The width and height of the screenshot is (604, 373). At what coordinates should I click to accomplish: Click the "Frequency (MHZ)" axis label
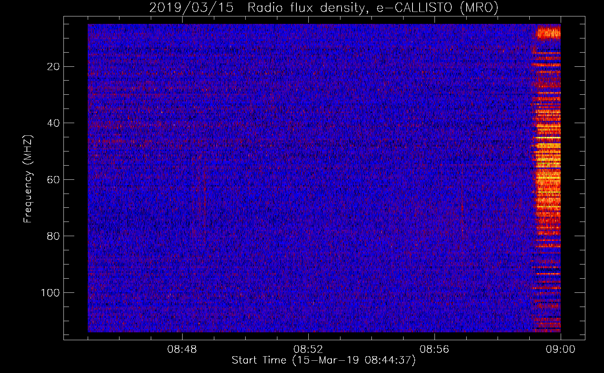tap(28, 179)
